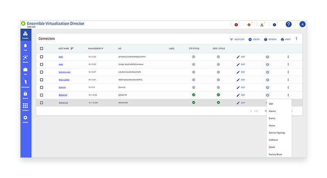Tick the checkbox for test4 row
Screen dimensions: 327x178
pyautogui.click(x=41, y=64)
